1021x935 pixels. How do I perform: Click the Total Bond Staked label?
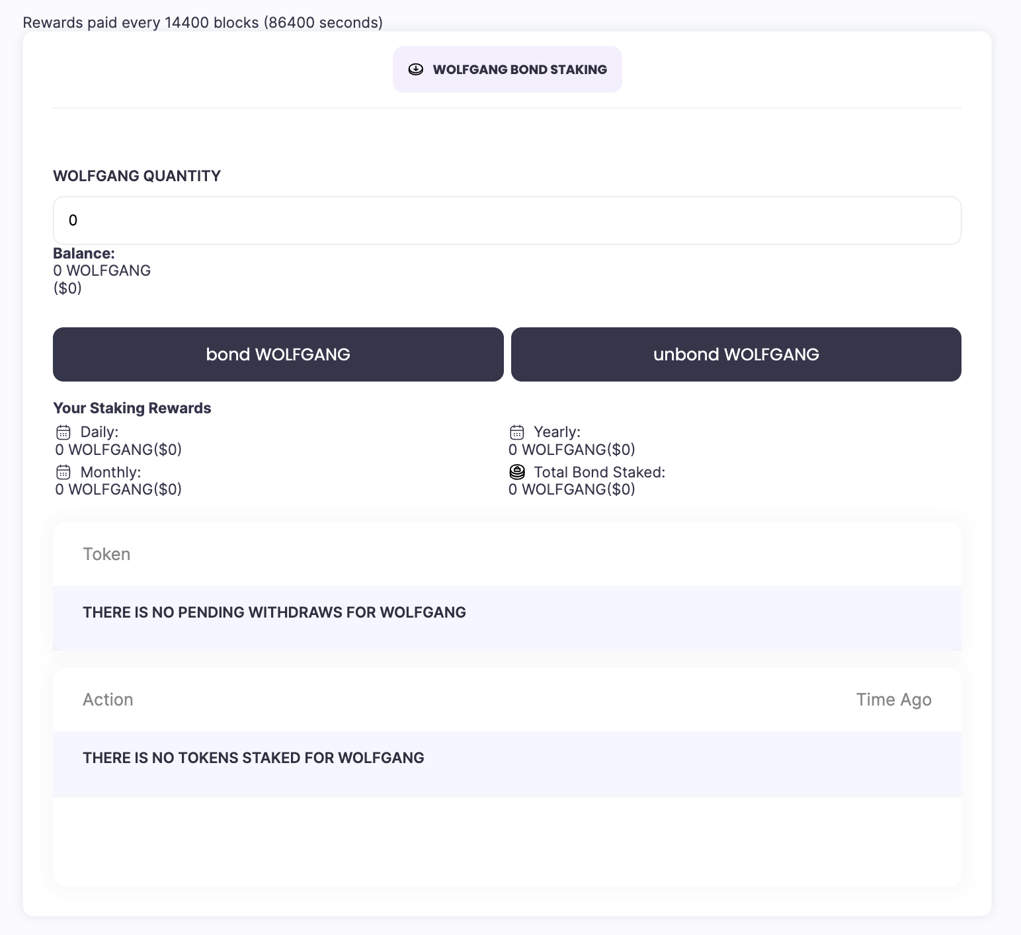click(599, 472)
